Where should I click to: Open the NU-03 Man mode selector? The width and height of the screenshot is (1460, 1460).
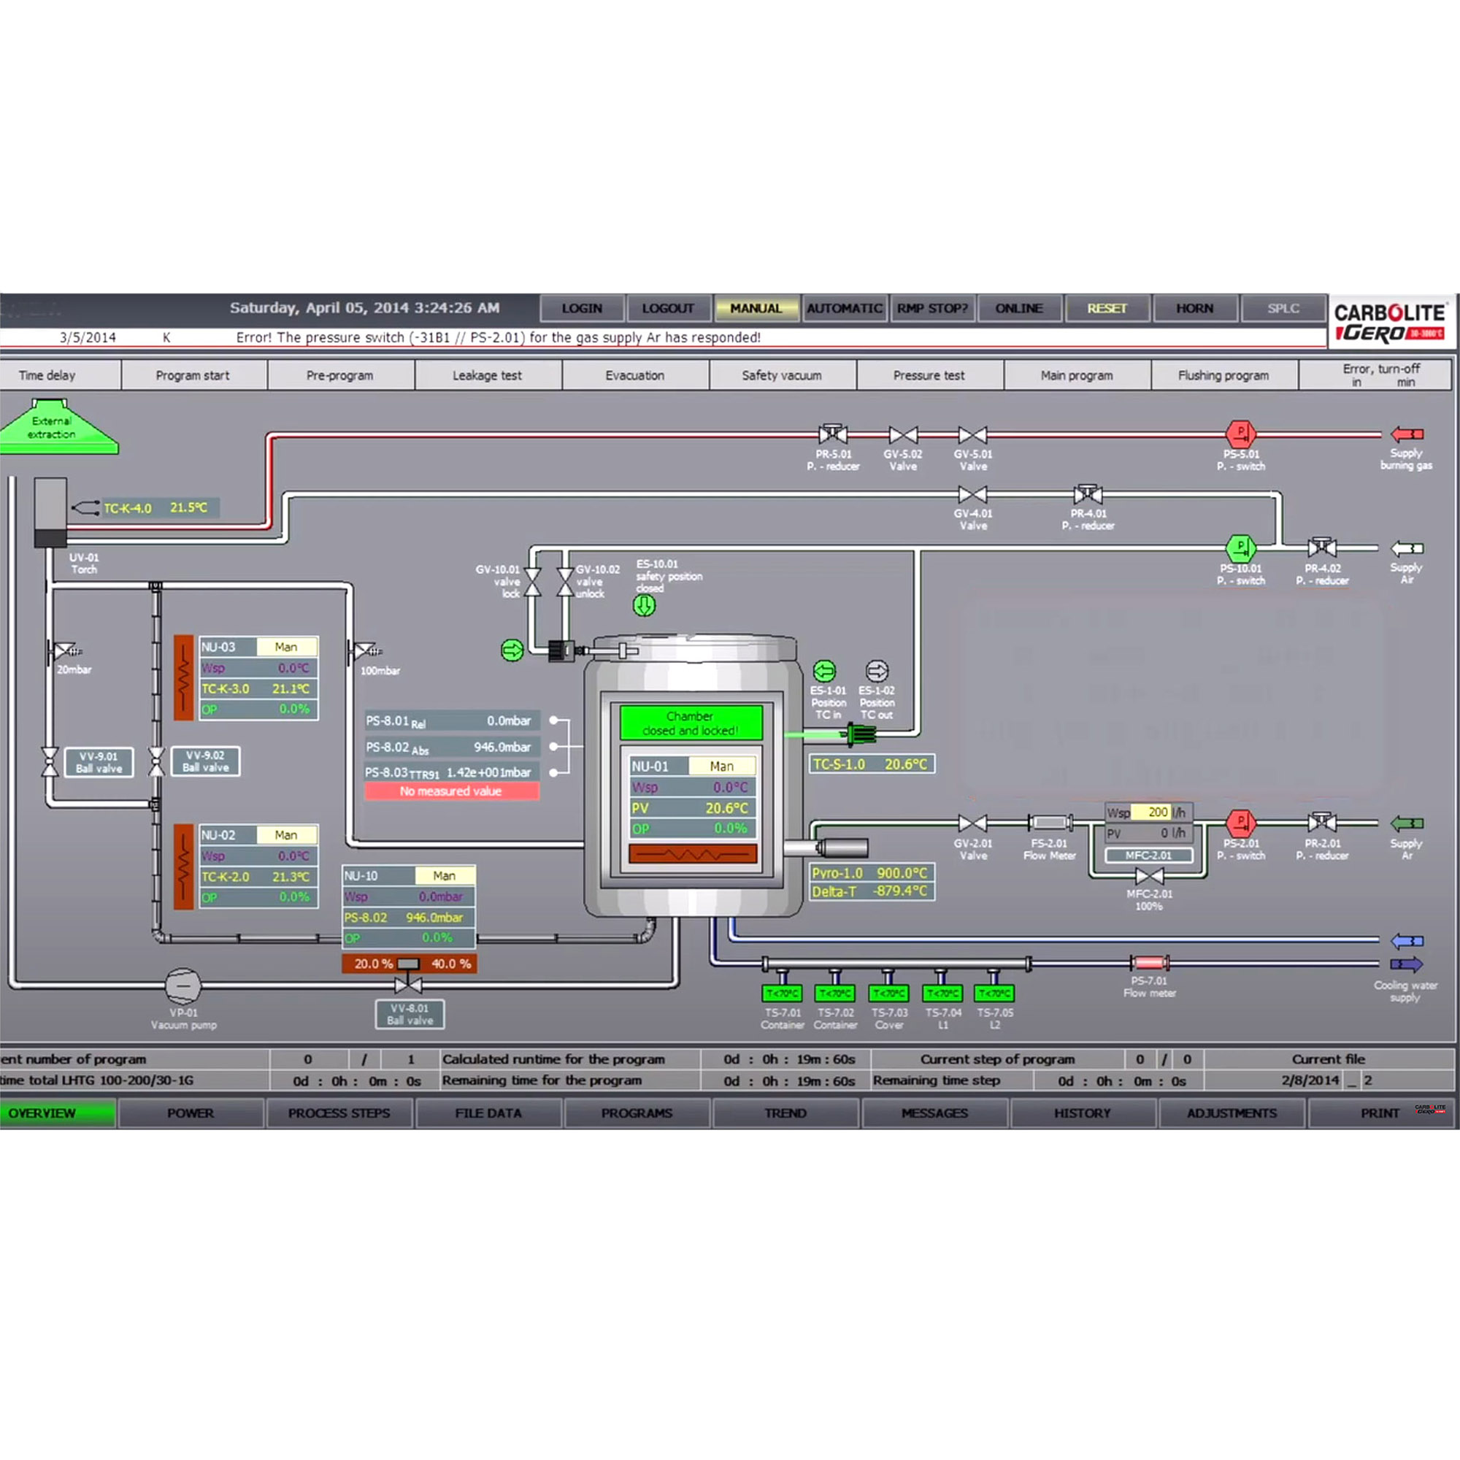(286, 647)
